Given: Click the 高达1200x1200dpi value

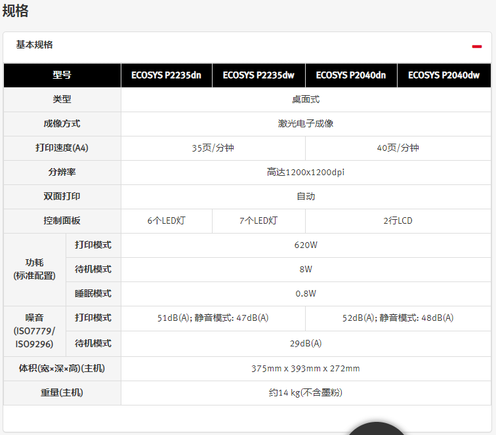Looking at the screenshot, I should click(306, 172).
